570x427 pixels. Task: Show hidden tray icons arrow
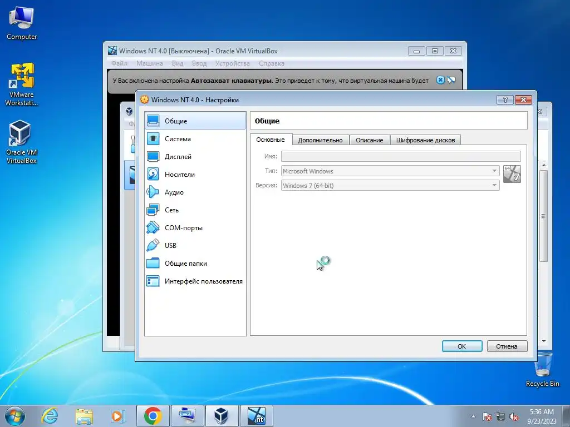[x=473, y=416]
